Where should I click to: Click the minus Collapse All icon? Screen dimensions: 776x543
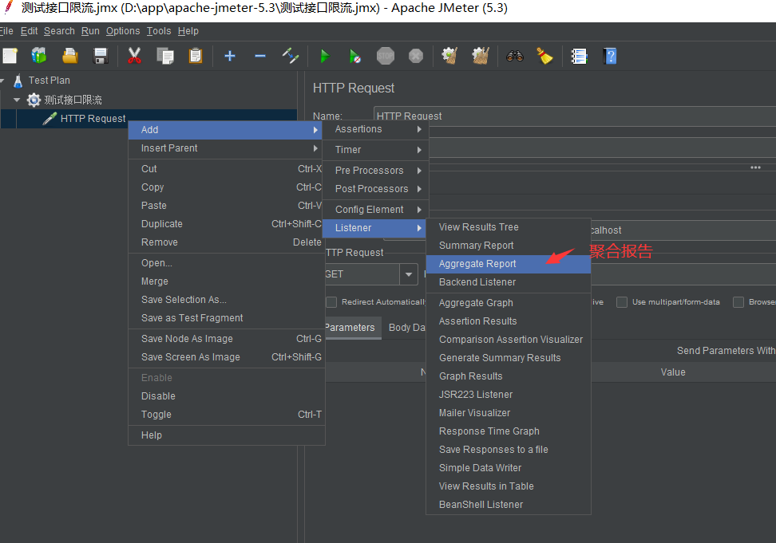pyautogui.click(x=259, y=56)
